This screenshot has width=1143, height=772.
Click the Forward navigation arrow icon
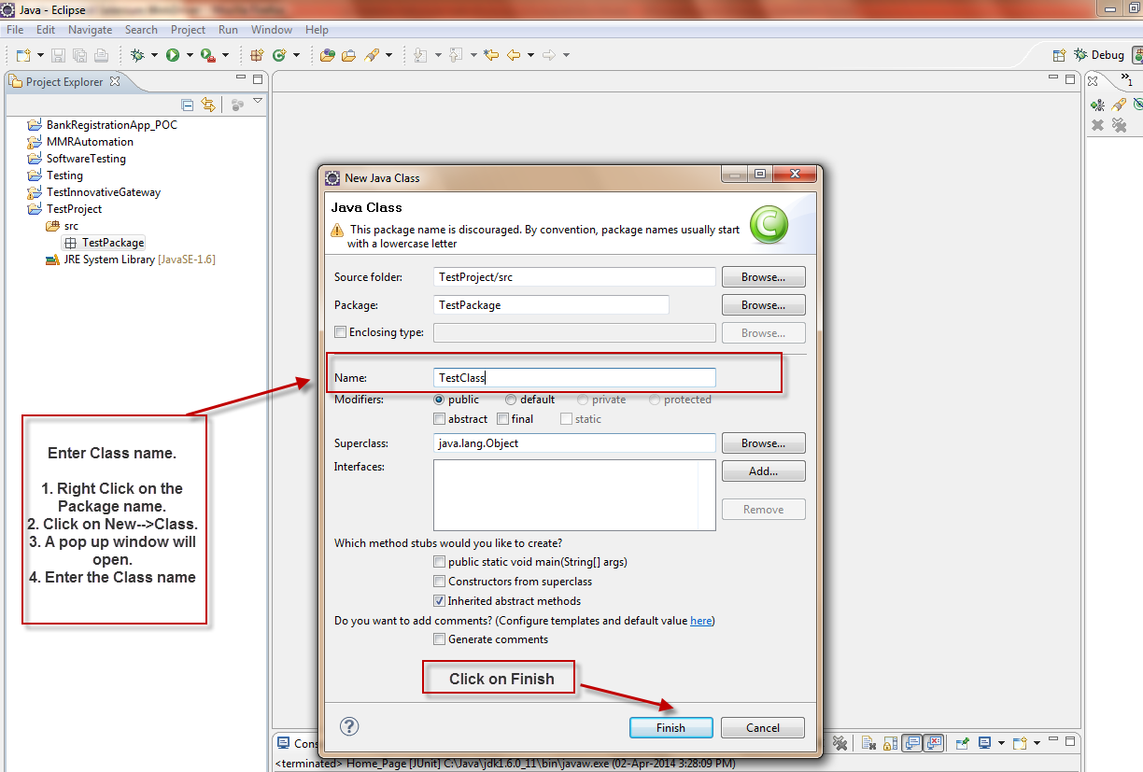click(x=549, y=55)
